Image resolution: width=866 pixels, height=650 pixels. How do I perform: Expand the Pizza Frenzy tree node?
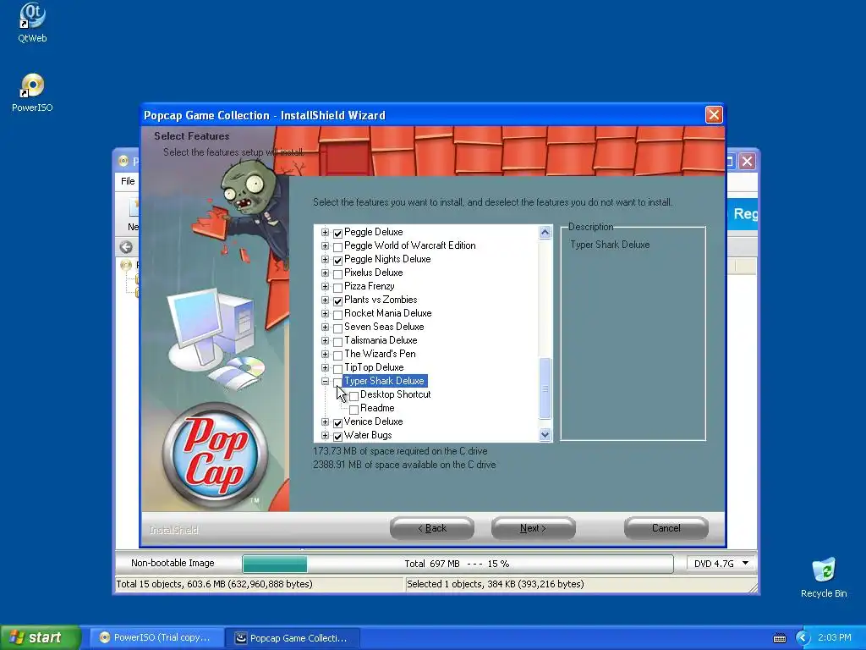point(326,286)
